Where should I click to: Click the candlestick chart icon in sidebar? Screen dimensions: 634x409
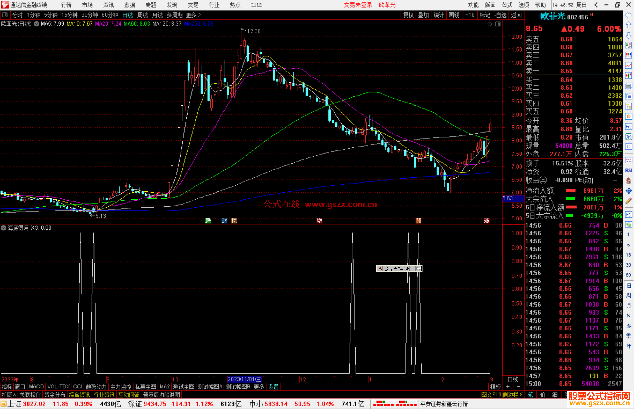pyautogui.click(x=628, y=76)
